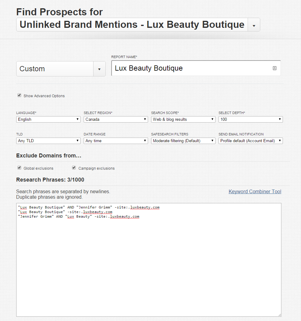The height and width of the screenshot is (321, 301).
Task: Uncheck Show Advanced Options
Action: point(19,95)
